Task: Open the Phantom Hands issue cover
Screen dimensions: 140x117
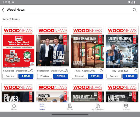Action: [52, 92]
